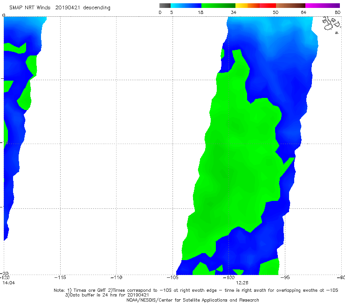Image resolution: width=345 pixels, height=303 pixels.
Task: Click the note '3)Data buffer is 24 hrs'
Action: [x=107, y=295]
